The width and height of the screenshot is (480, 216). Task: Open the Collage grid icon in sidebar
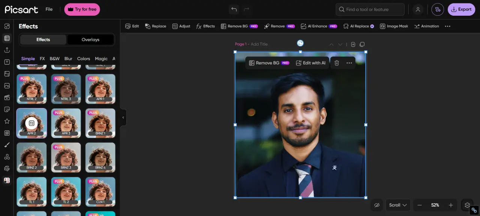(7, 74)
